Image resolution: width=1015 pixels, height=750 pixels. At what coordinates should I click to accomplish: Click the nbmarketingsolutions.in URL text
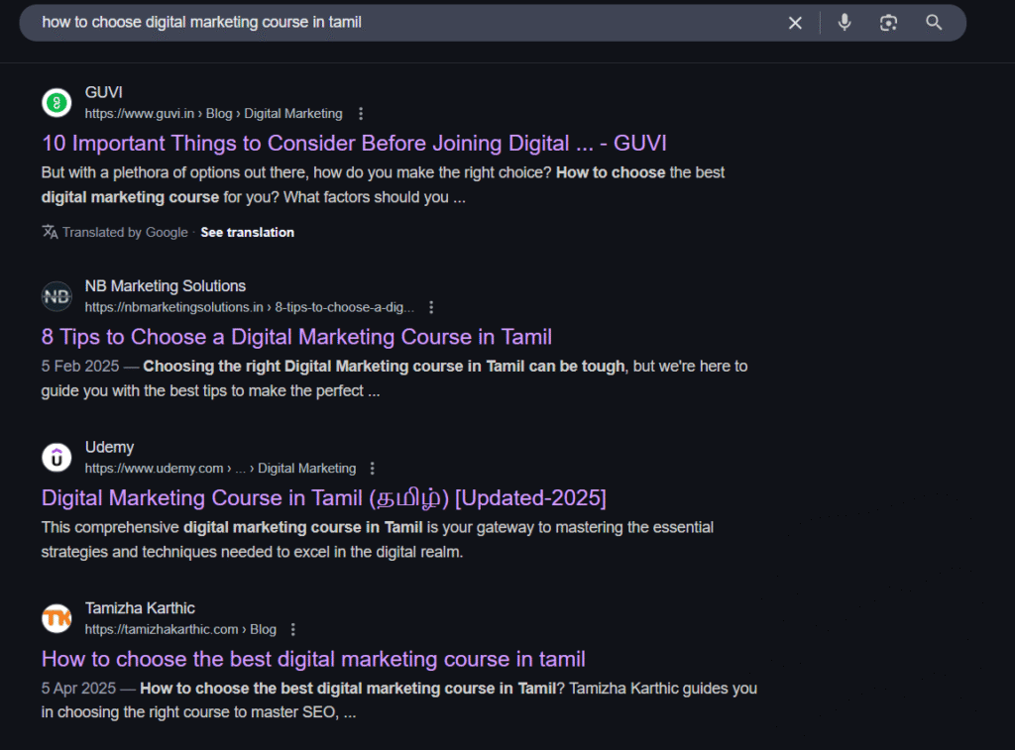click(x=249, y=307)
